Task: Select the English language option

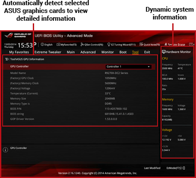Action: click(x=48, y=44)
